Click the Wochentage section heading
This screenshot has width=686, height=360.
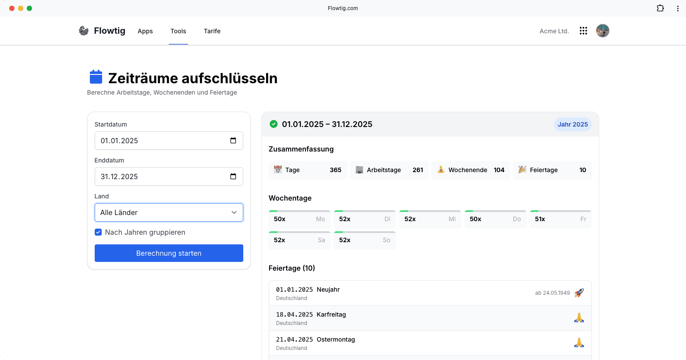click(290, 198)
